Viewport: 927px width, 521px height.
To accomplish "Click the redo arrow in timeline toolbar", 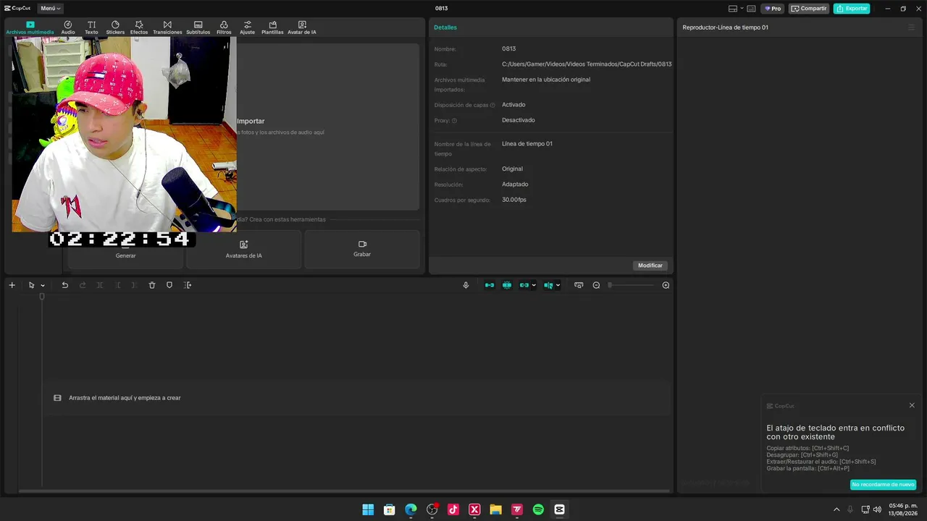I will 83,285.
